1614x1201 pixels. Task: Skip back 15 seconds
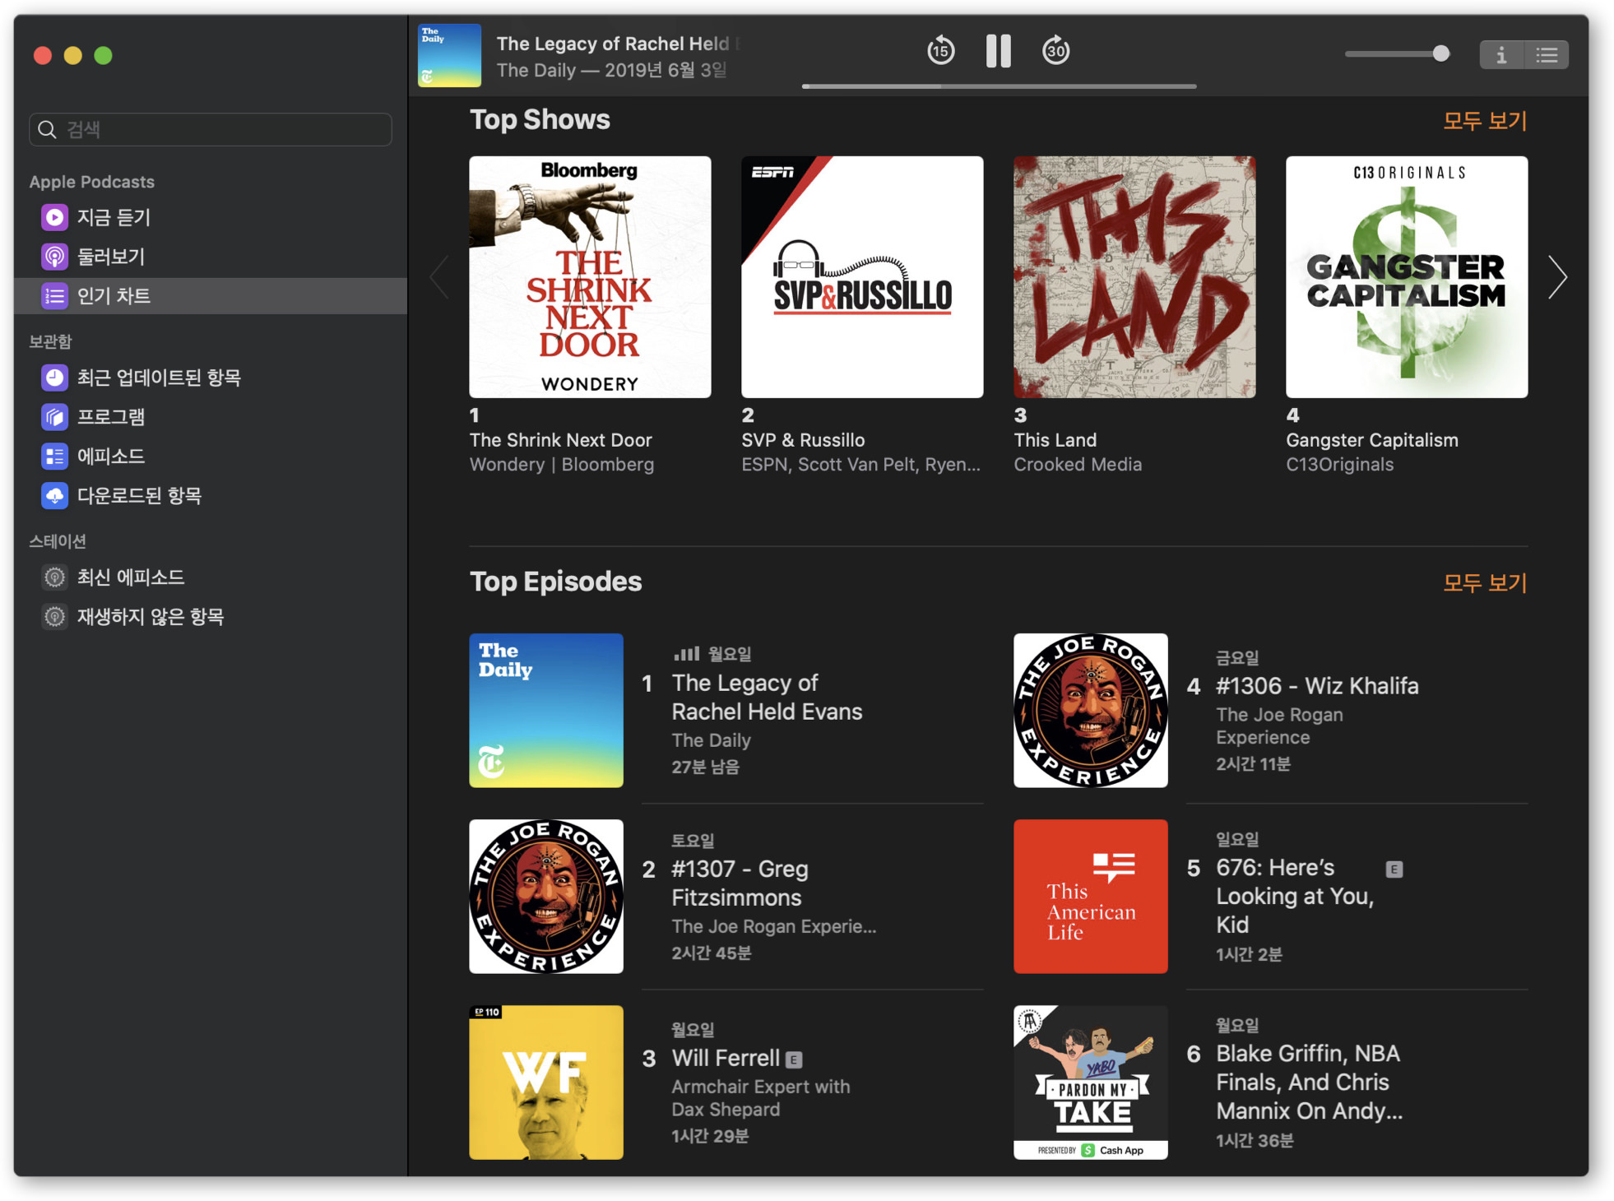[940, 51]
